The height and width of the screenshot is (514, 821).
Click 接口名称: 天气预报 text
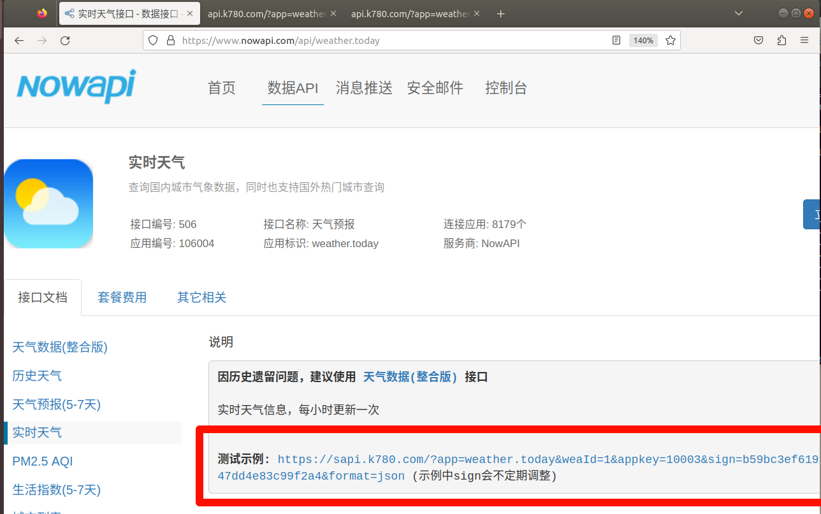point(309,224)
